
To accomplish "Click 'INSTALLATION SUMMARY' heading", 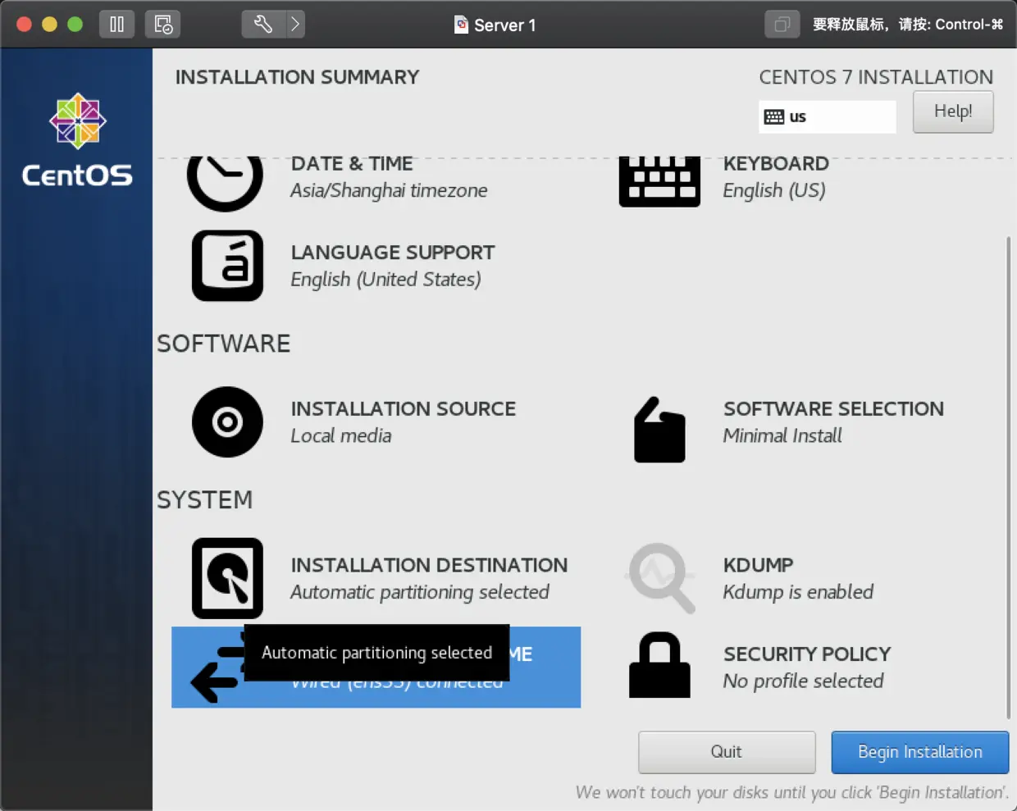I will pyautogui.click(x=297, y=77).
